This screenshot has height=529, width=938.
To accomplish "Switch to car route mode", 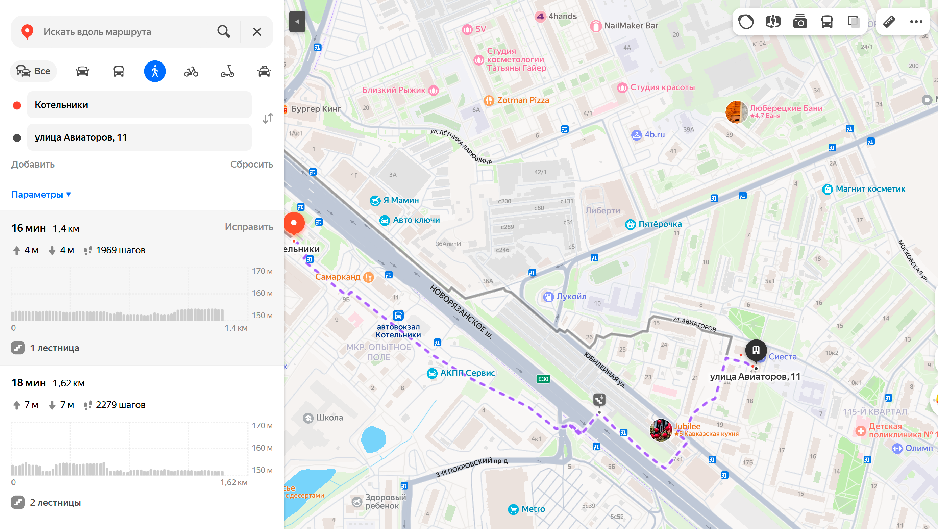I will coord(82,71).
